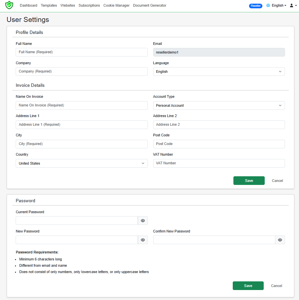Image resolution: width=299 pixels, height=300 pixels.
Task: Open the English language menu in header
Action: click(x=279, y=5)
